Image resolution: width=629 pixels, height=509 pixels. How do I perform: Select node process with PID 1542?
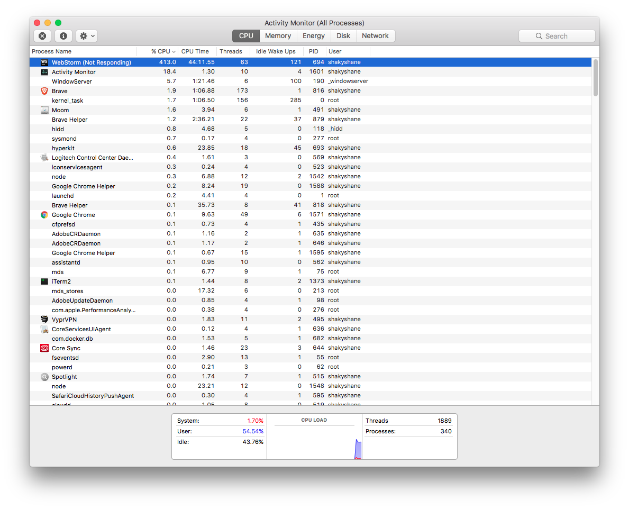pyautogui.click(x=311, y=177)
